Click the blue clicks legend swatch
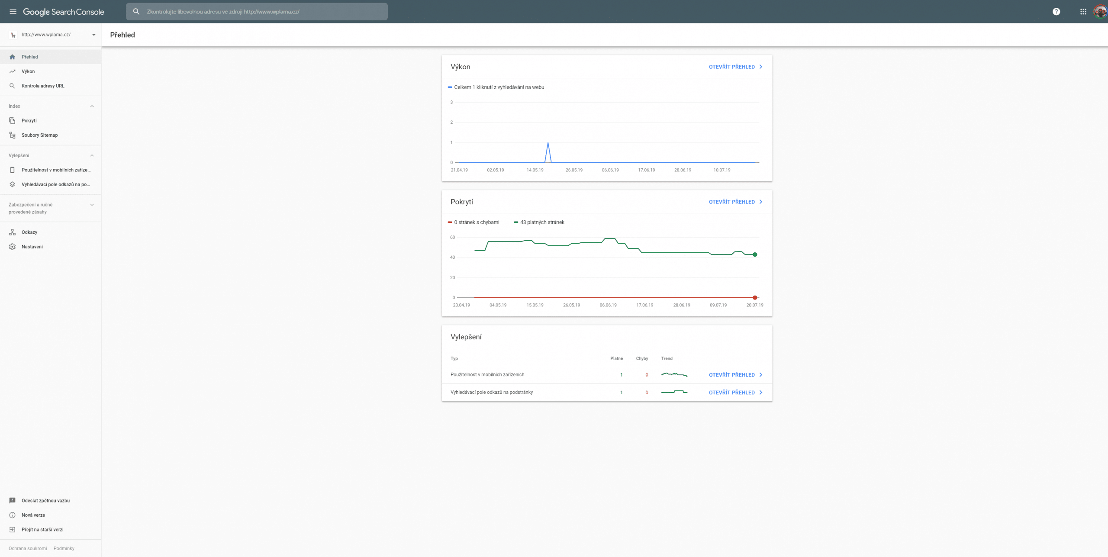 pyautogui.click(x=450, y=87)
